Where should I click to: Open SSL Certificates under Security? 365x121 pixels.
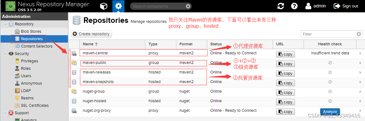coord(35,106)
